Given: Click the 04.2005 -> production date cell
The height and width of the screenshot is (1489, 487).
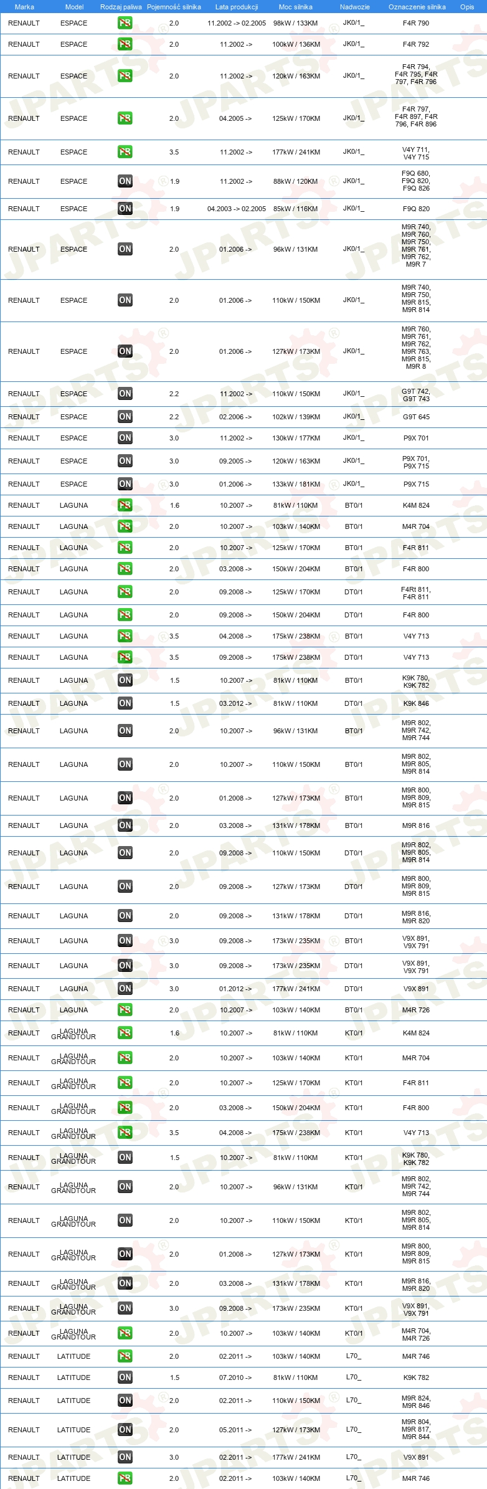Looking at the screenshot, I should (235, 118).
